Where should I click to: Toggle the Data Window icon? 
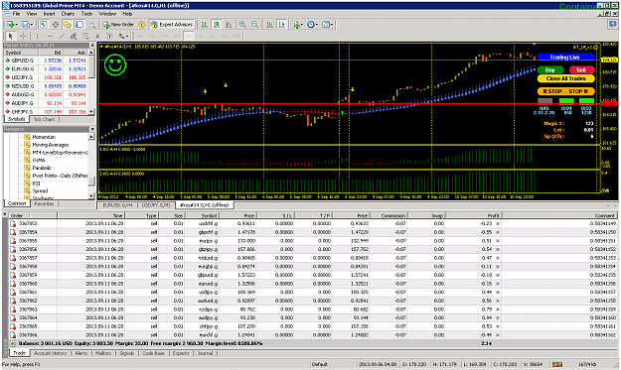click(x=56, y=25)
